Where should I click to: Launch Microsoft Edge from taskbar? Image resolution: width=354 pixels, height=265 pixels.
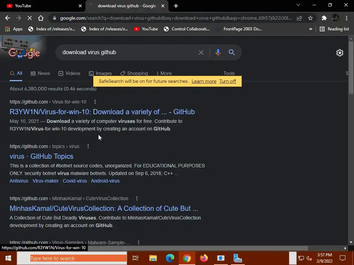click(x=170, y=258)
